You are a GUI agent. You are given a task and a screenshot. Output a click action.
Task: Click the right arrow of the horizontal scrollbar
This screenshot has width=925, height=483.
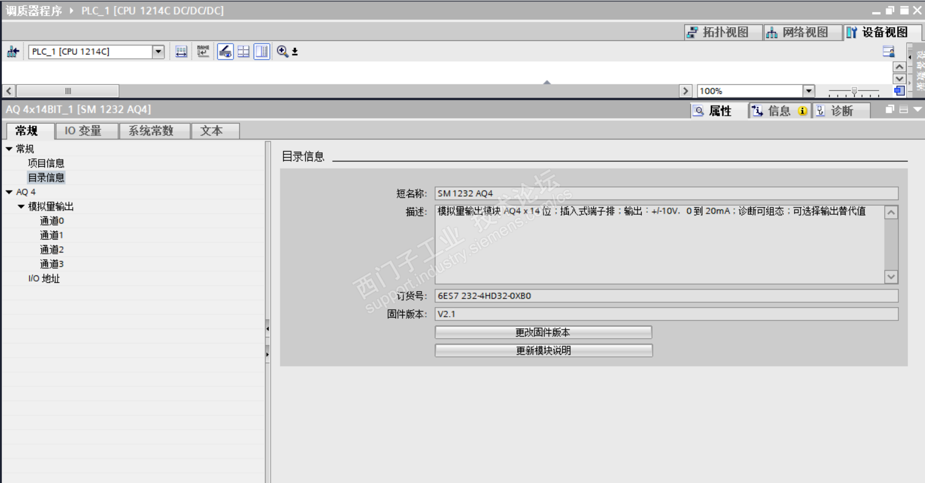[x=686, y=91]
